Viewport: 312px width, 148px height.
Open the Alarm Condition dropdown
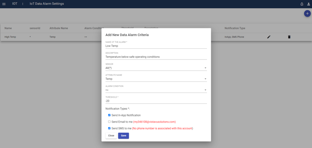coord(156,90)
